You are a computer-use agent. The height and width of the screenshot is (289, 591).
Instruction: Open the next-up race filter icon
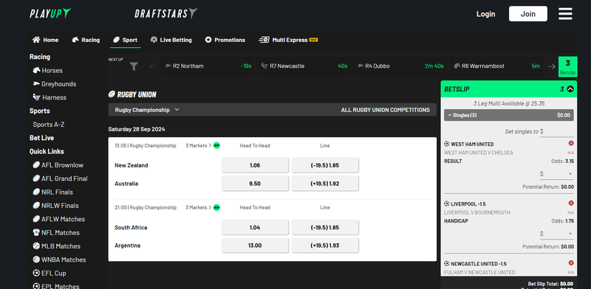134,66
